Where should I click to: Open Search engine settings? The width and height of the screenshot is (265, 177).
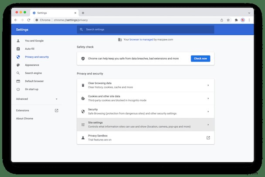(33, 73)
